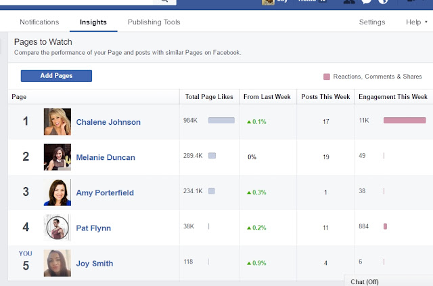Click Pat Flynn profile thumbnail
The image size is (433, 286).
point(57,228)
